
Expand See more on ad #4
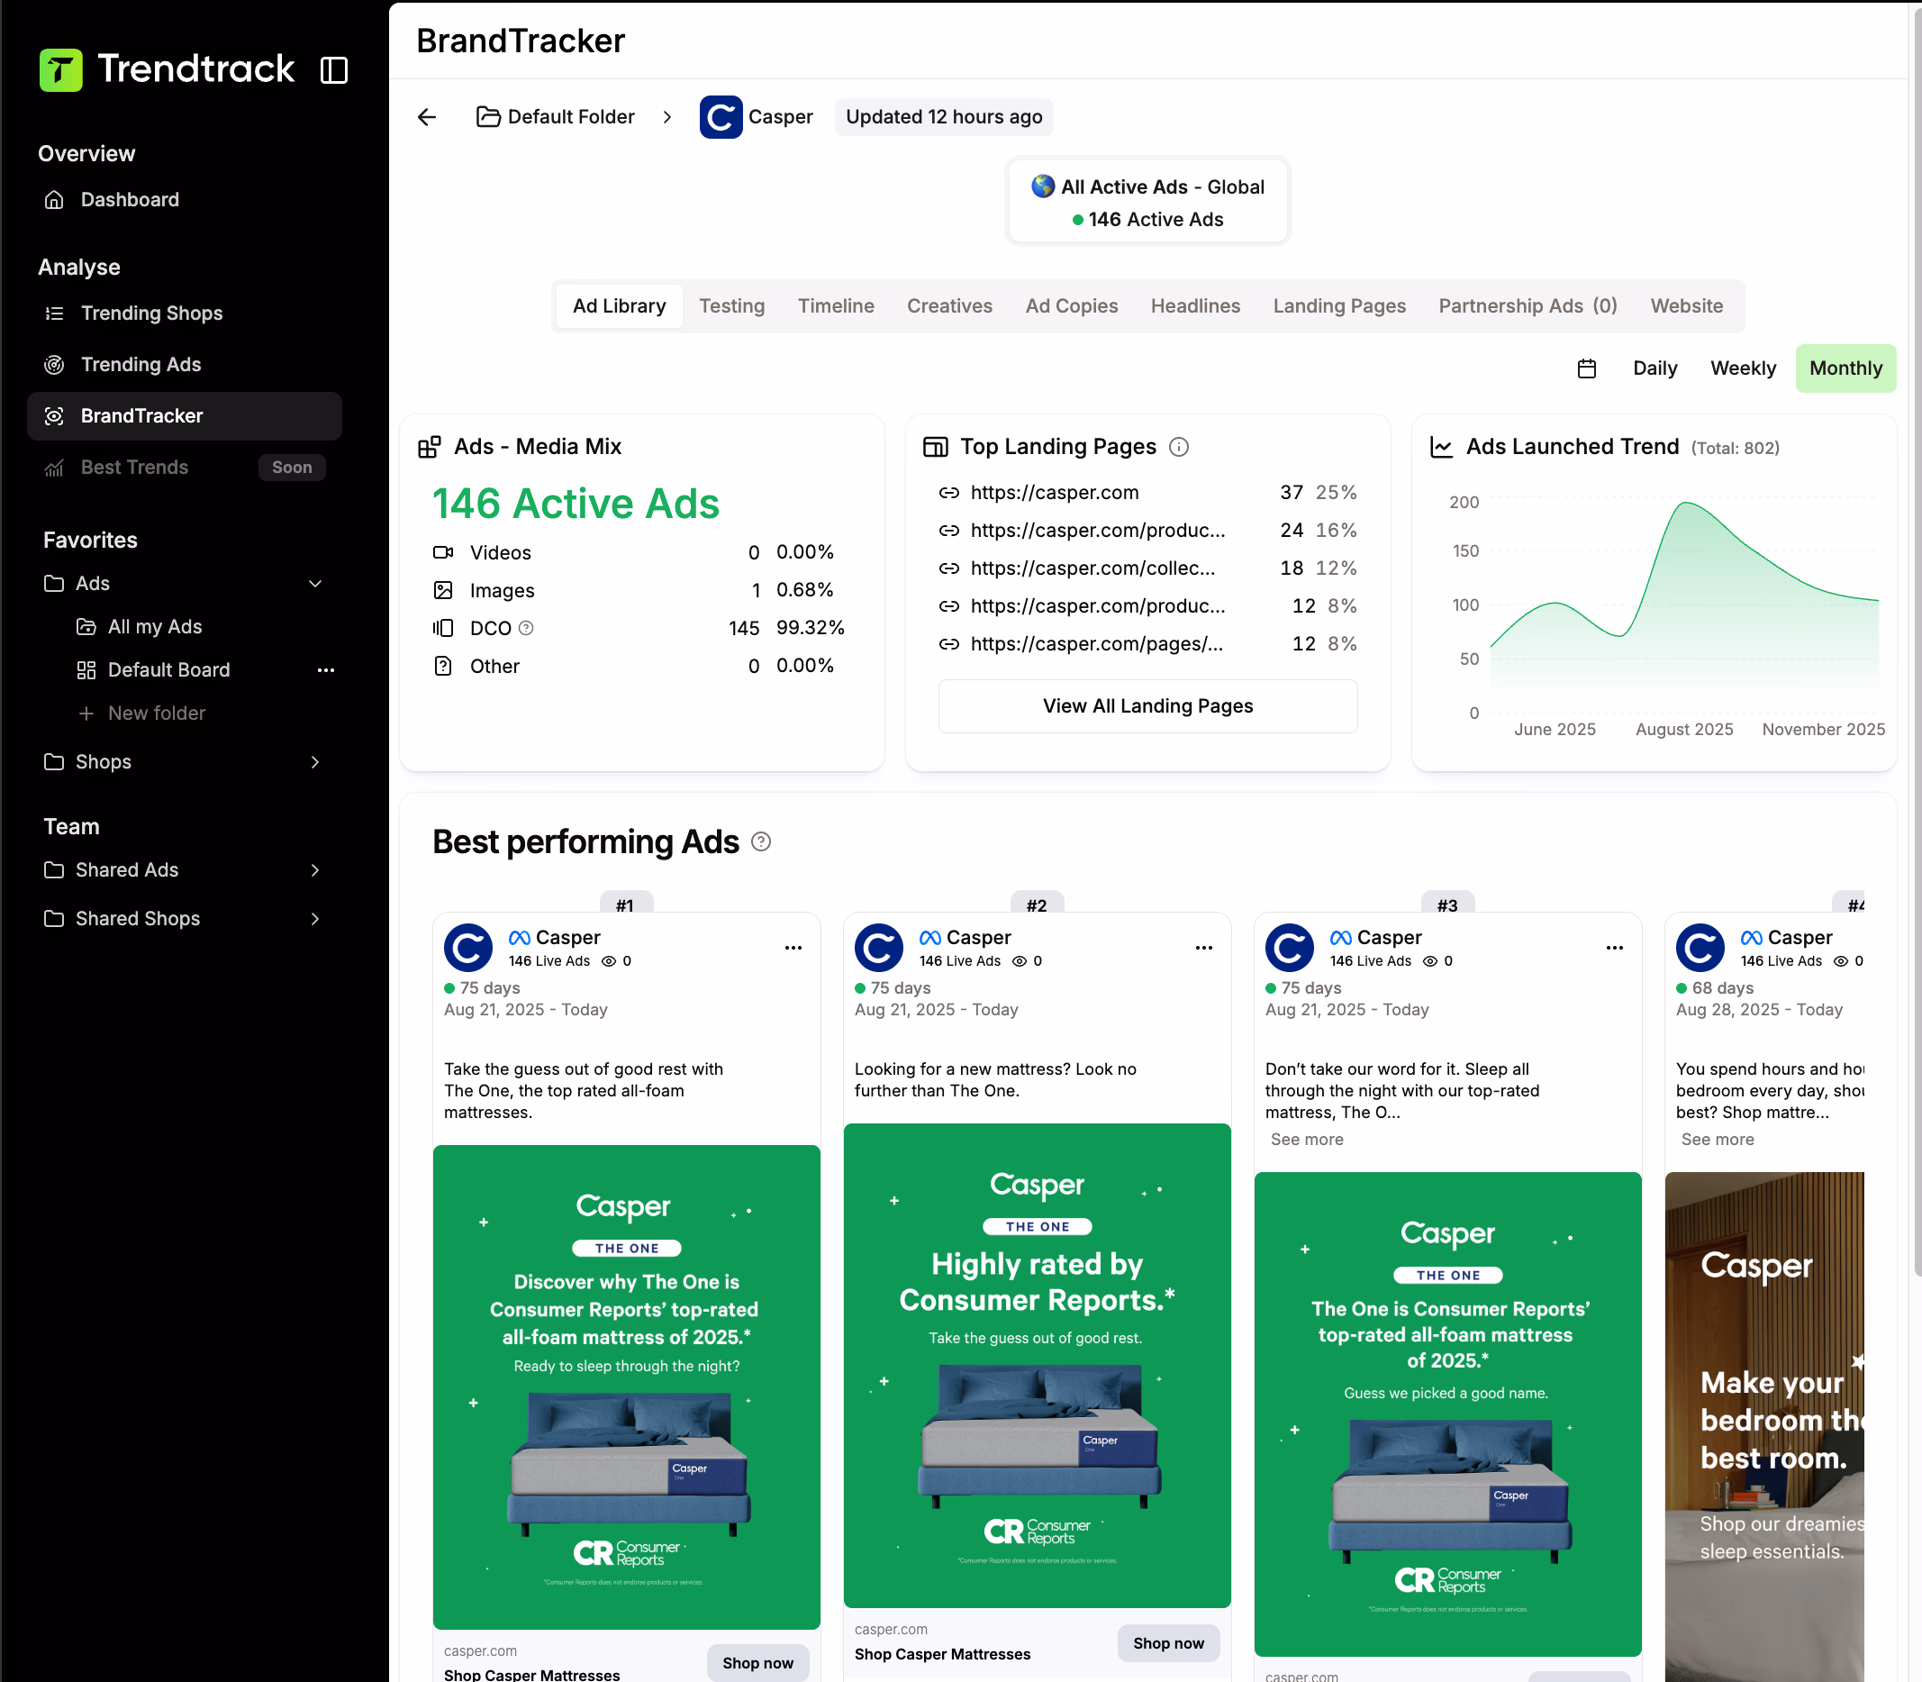tap(1718, 1140)
